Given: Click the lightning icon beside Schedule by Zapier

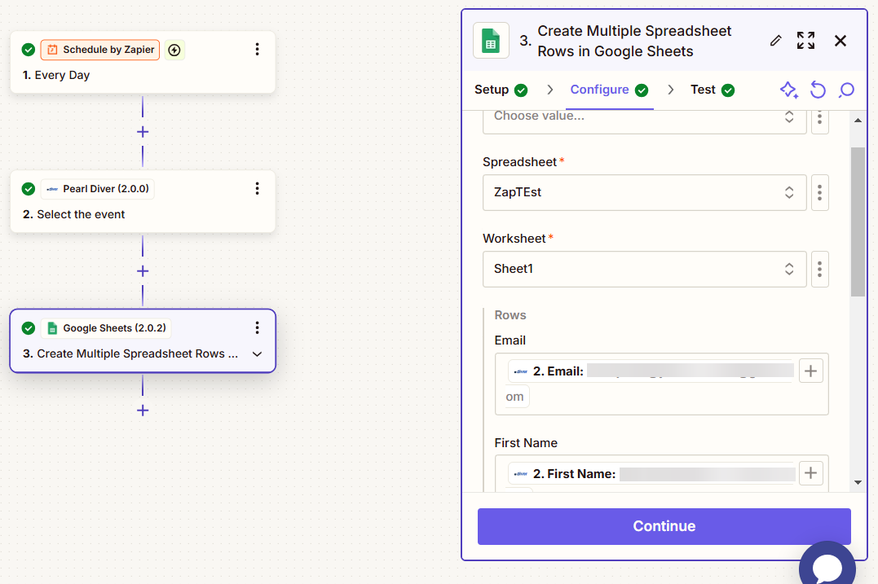Looking at the screenshot, I should click(174, 50).
